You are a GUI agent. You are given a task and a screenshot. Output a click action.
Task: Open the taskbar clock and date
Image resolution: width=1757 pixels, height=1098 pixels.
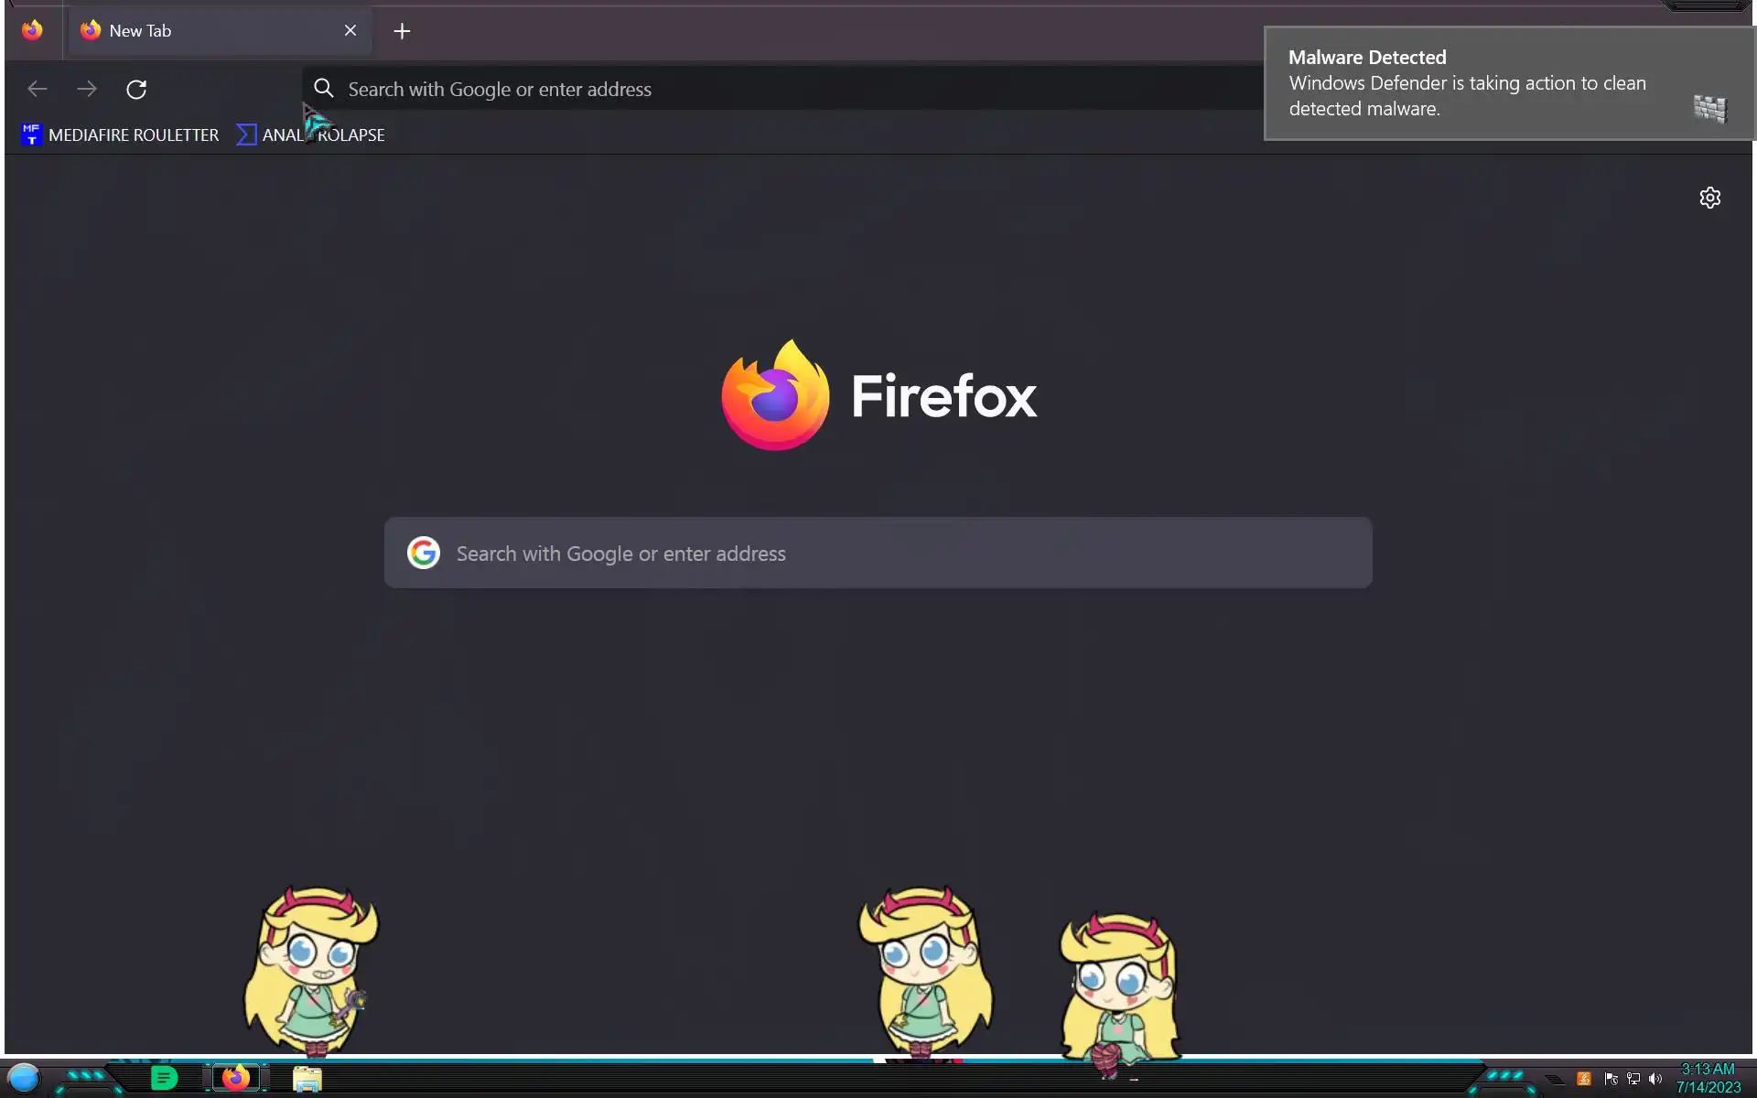tap(1708, 1078)
